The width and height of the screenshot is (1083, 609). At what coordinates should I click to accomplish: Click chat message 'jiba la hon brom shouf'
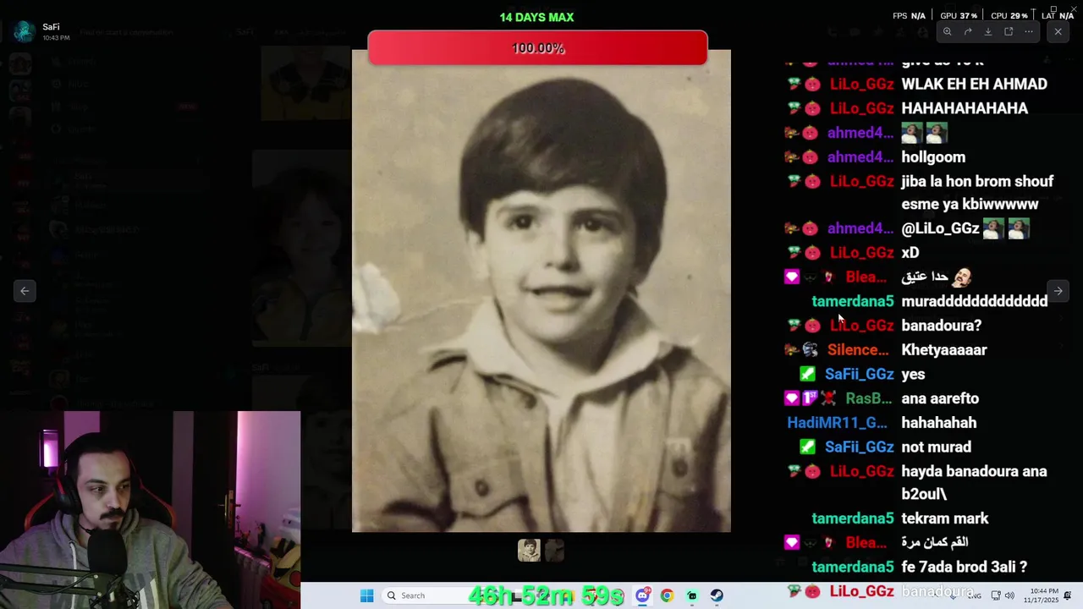click(x=977, y=181)
